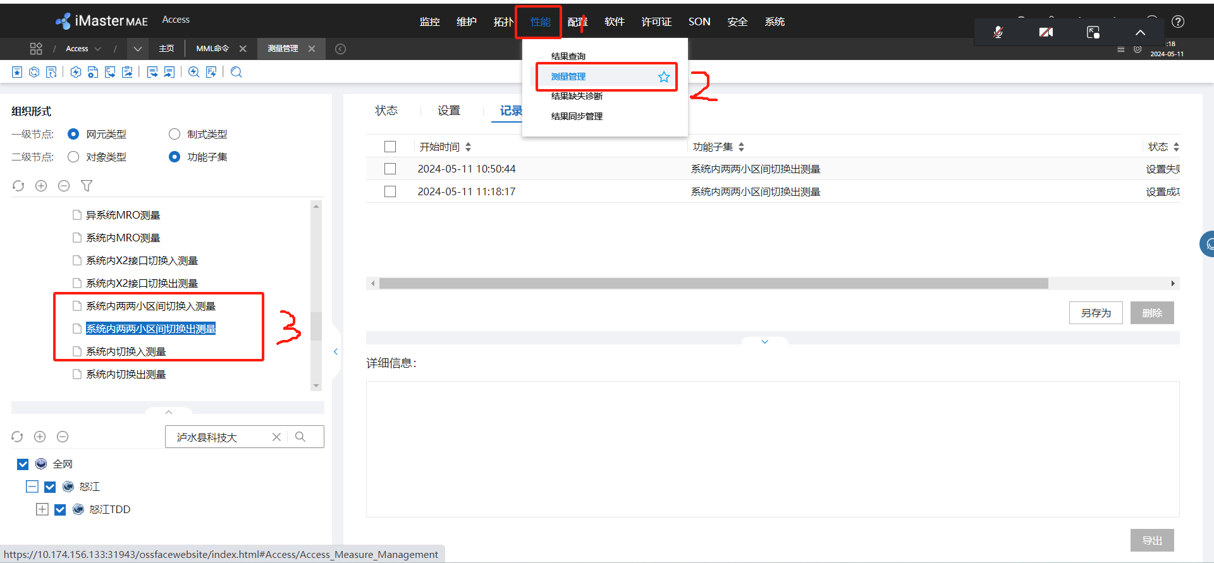Viewport: 1214px width, 563px height.
Task: Clear the 泸水县科技大 search text
Action: [276, 437]
